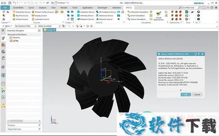Switch to the Application tab
219x136 pixels.
tap(88, 8)
